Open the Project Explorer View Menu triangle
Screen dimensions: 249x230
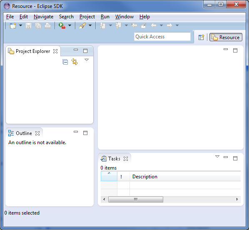[87, 60]
